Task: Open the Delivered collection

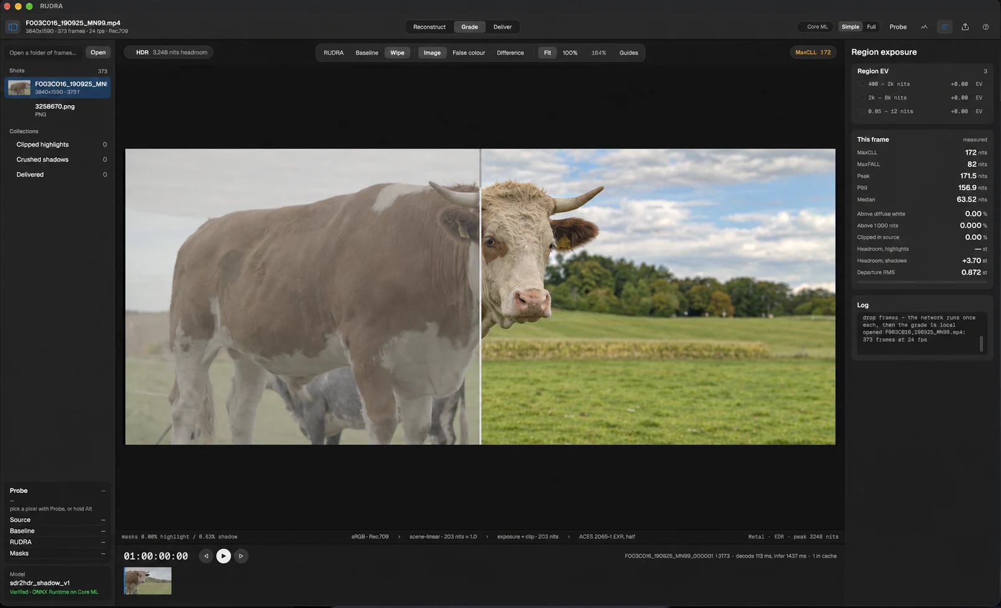Action: tap(58, 175)
